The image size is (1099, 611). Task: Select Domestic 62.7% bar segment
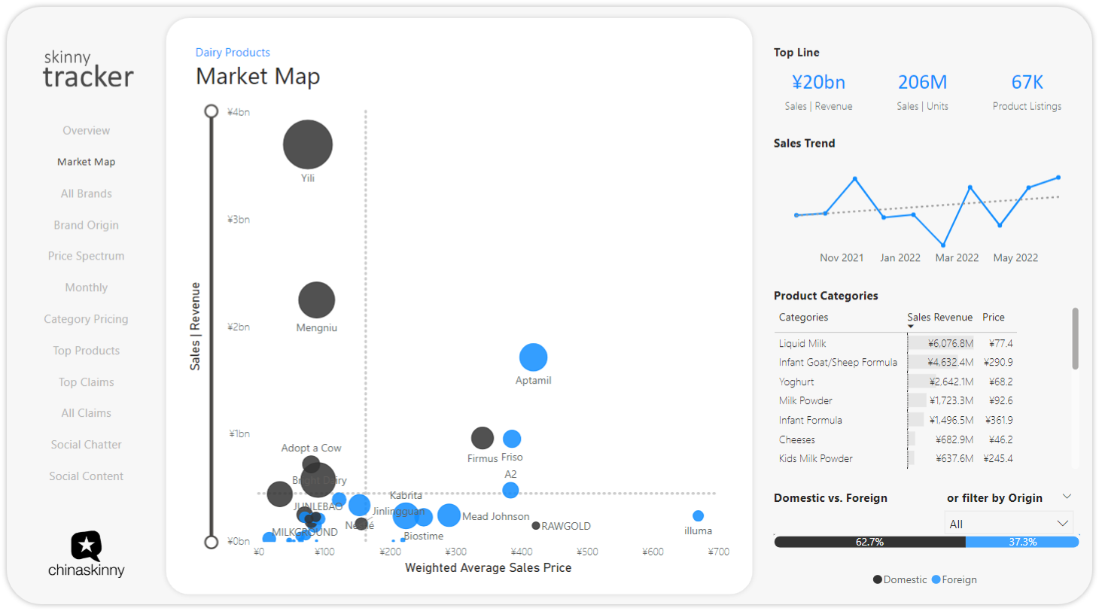coord(869,542)
